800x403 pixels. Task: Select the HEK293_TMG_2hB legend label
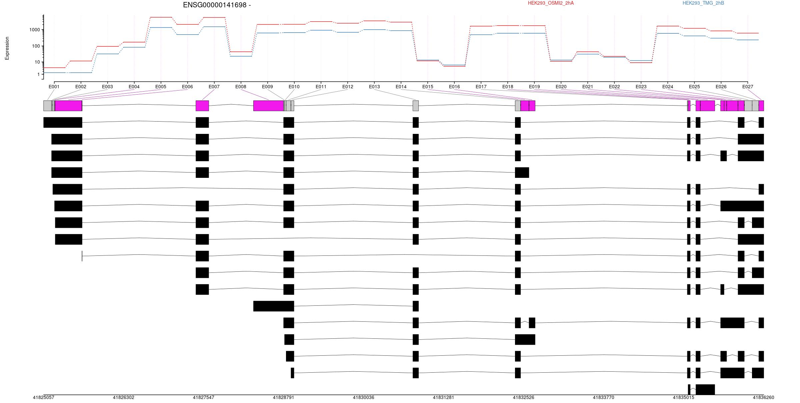pos(703,3)
